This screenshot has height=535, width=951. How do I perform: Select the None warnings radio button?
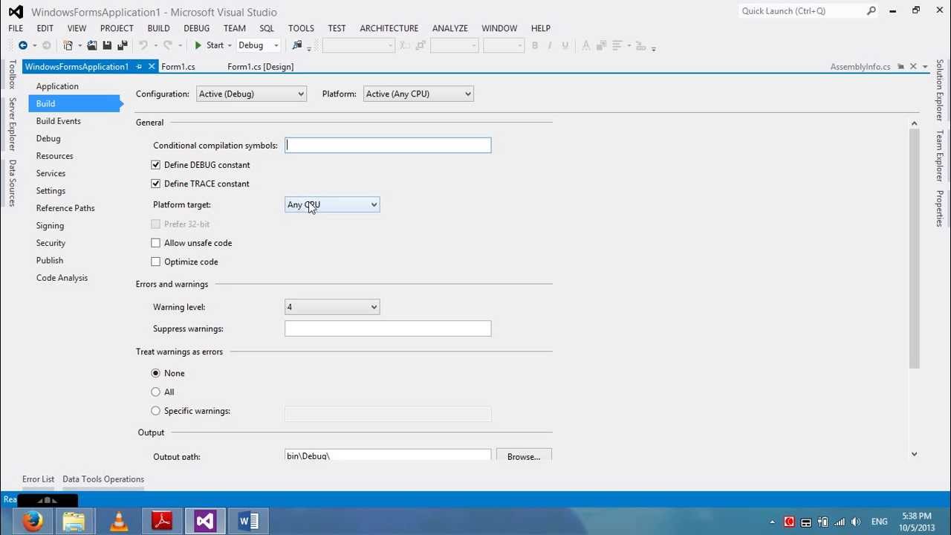click(x=155, y=373)
